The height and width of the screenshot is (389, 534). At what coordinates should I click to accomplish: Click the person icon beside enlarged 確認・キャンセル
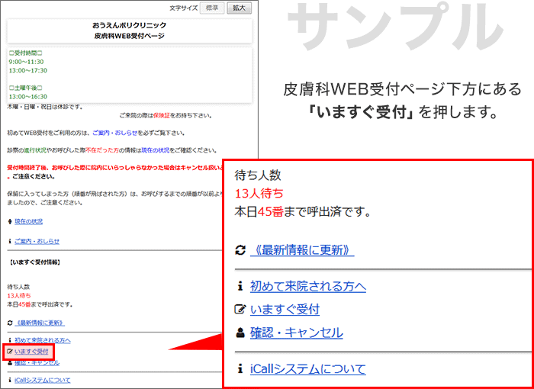pos(240,333)
